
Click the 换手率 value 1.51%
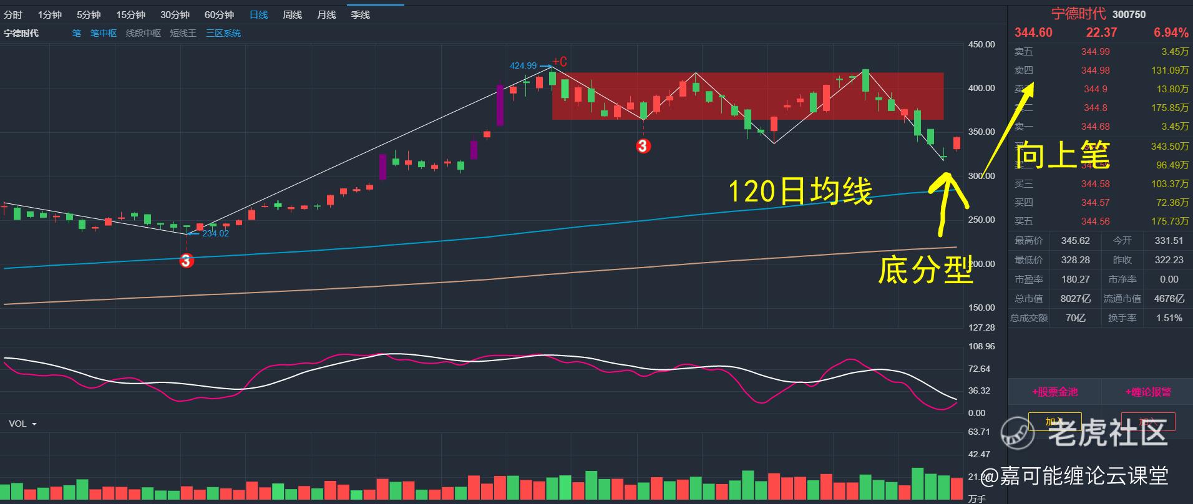1169,318
